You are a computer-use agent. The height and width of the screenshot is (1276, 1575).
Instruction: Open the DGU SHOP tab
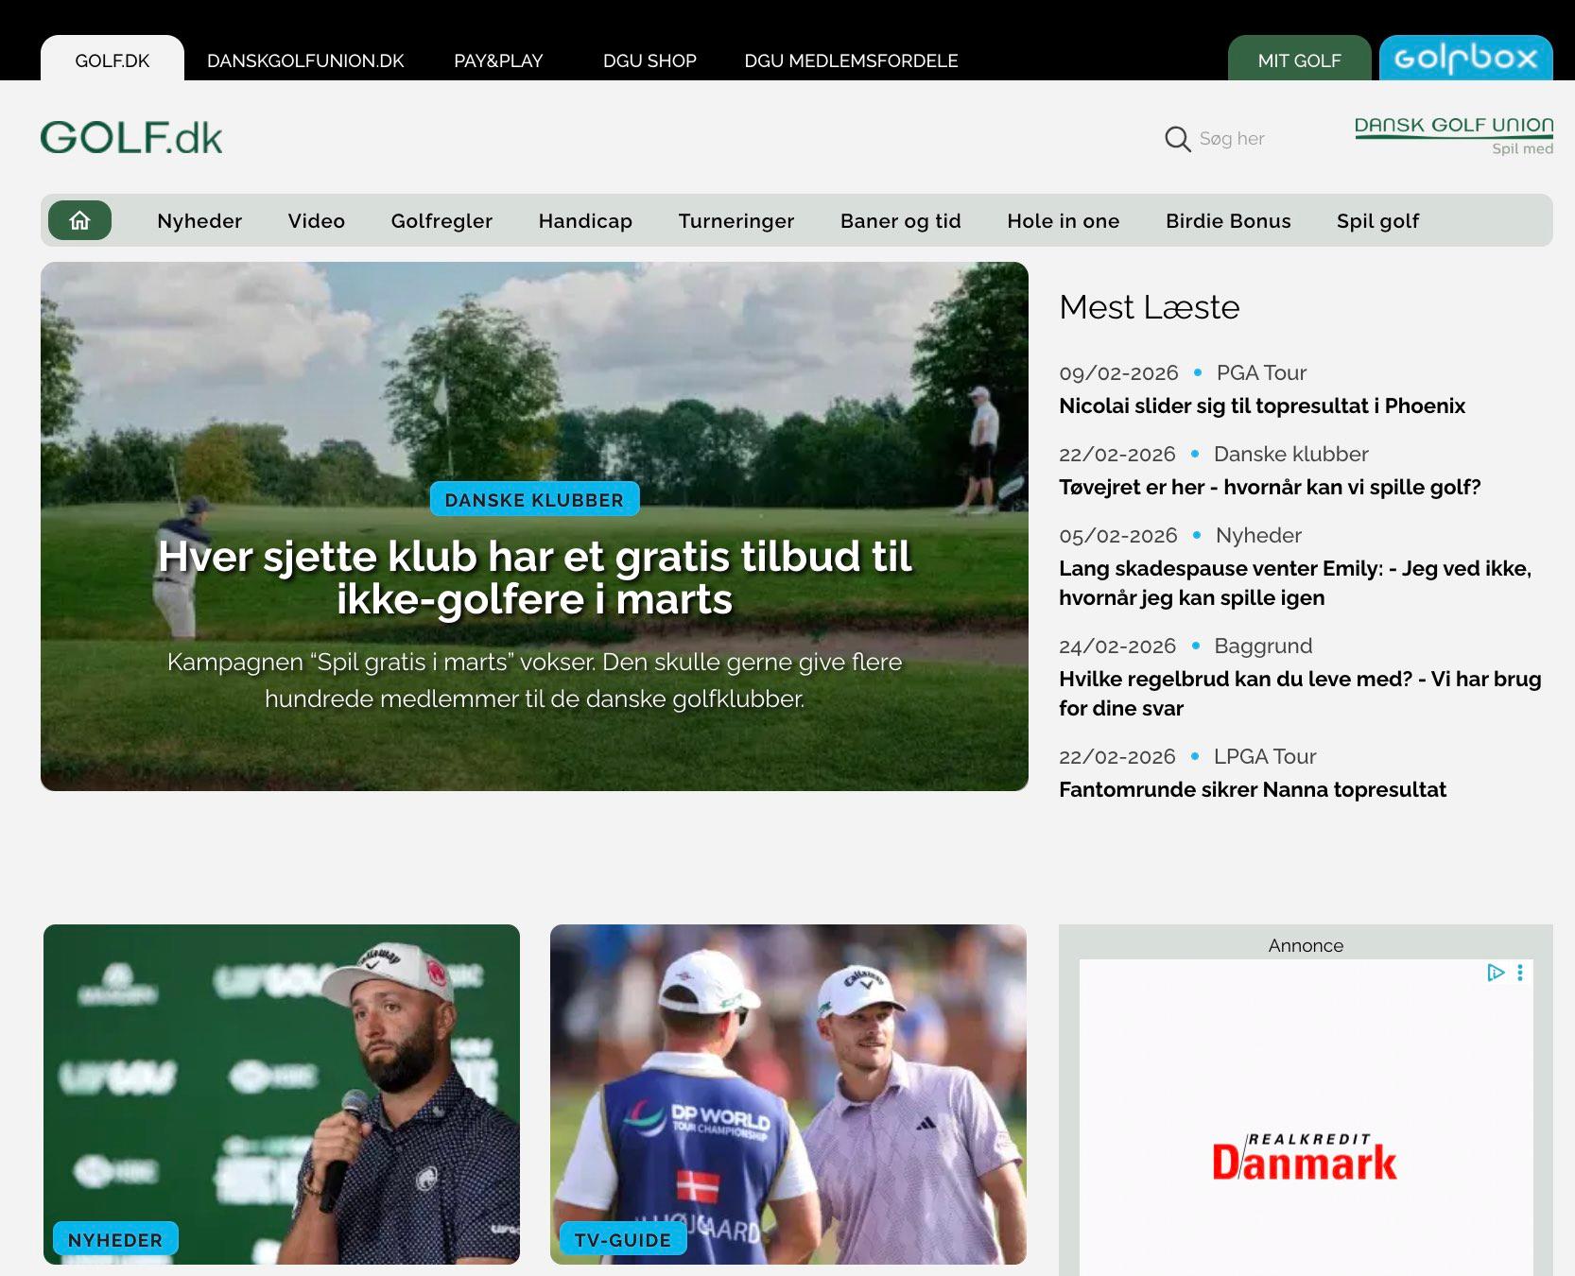pyautogui.click(x=649, y=60)
